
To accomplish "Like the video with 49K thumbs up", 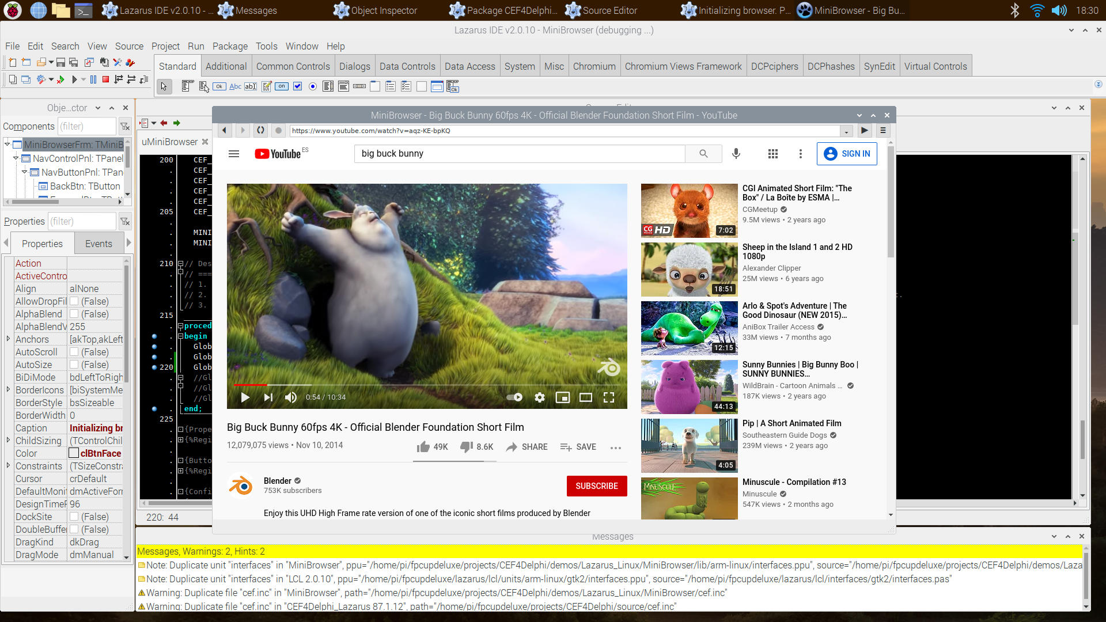I will point(432,447).
